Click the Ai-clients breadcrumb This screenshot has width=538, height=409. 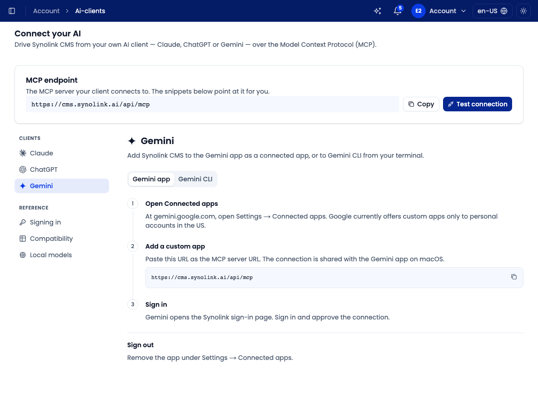90,11
